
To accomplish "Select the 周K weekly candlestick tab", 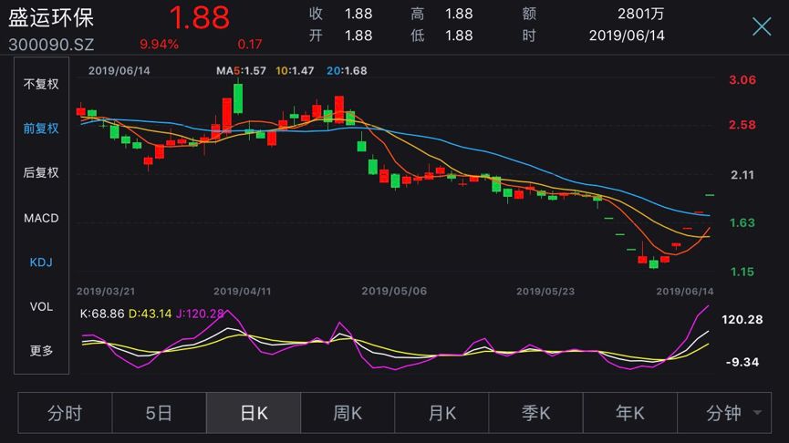I will pos(348,413).
